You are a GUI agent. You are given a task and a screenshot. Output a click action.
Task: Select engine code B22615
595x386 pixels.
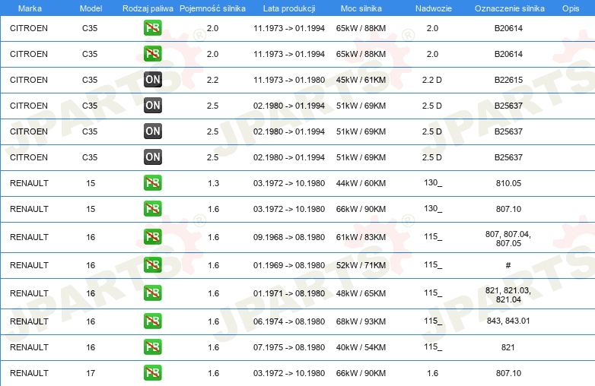tap(508, 80)
